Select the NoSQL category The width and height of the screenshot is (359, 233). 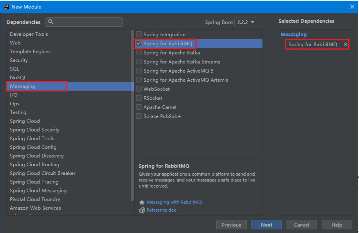tap(69, 78)
